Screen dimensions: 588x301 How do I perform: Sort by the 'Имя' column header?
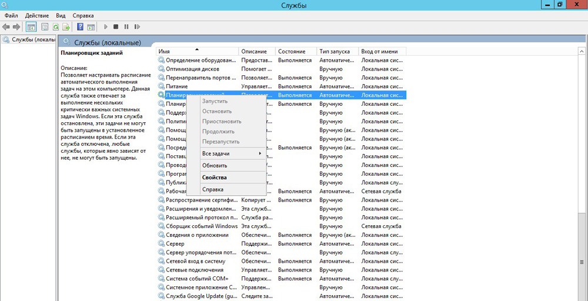tap(197, 52)
